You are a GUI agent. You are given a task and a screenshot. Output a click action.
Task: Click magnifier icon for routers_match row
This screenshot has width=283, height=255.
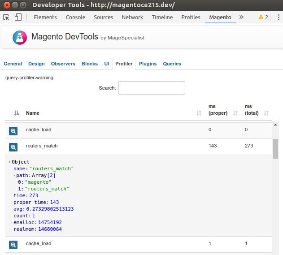pos(13,147)
